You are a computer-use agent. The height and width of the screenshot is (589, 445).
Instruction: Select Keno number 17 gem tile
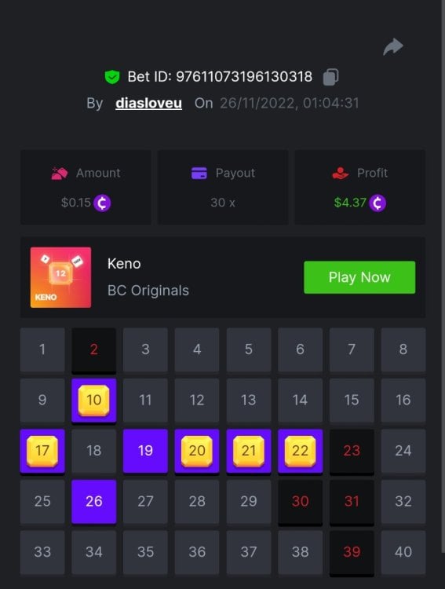[42, 451]
